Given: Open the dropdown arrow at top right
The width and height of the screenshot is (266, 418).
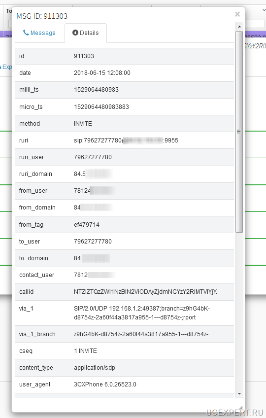Looking at the screenshot, I should pos(264,10).
